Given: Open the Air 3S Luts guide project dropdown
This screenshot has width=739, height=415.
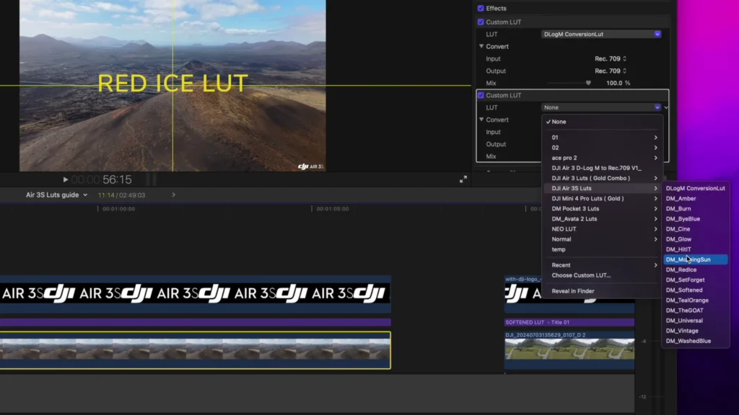Looking at the screenshot, I should coord(56,195).
